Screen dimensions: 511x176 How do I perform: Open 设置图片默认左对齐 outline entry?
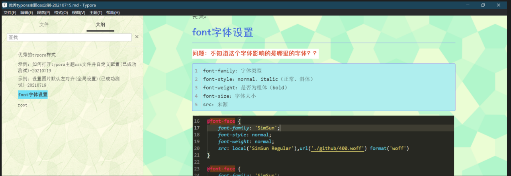click(69, 82)
